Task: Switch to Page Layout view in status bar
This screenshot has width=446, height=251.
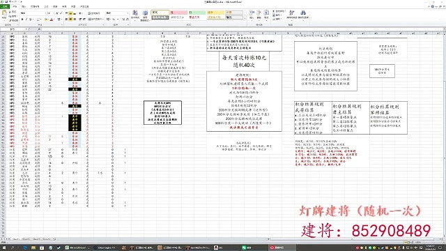Action: (x=410, y=242)
